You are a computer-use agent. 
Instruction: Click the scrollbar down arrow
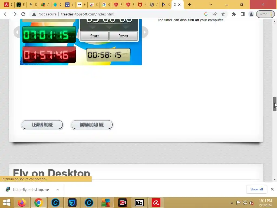point(275,179)
